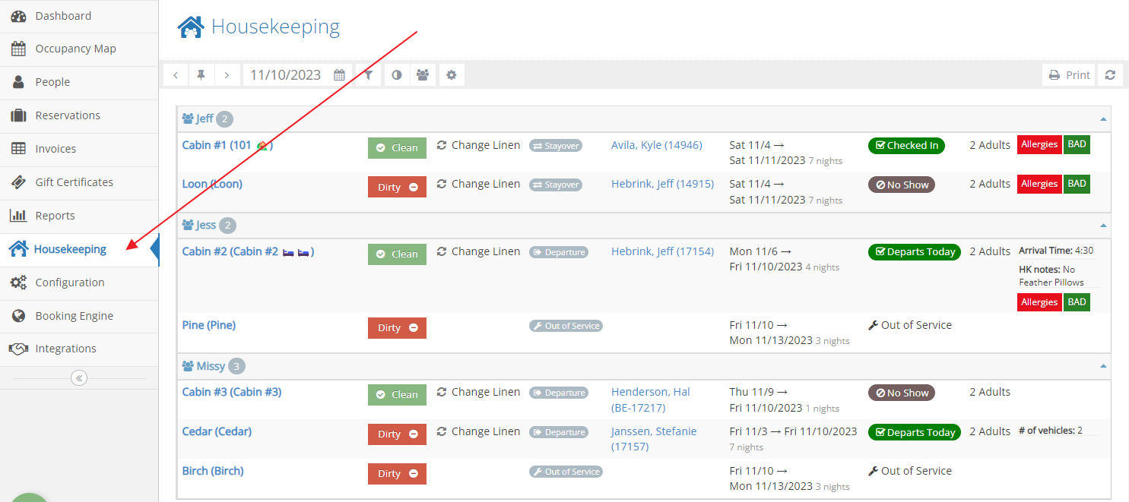
Task: Toggle Cedar room Dirty status
Action: pos(397,434)
